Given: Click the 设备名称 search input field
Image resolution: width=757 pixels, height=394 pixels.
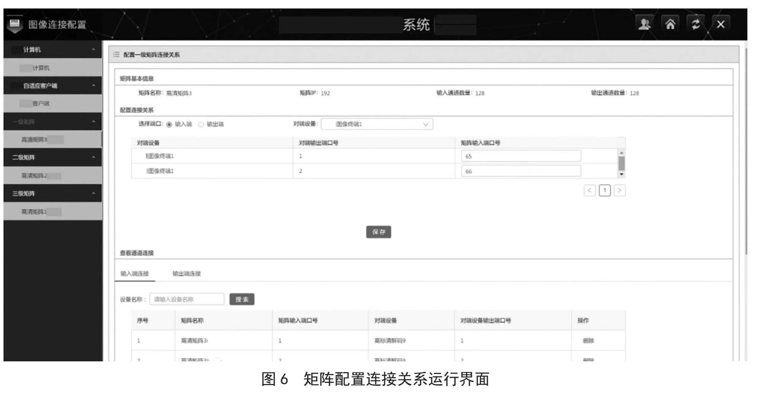Looking at the screenshot, I should (187, 299).
